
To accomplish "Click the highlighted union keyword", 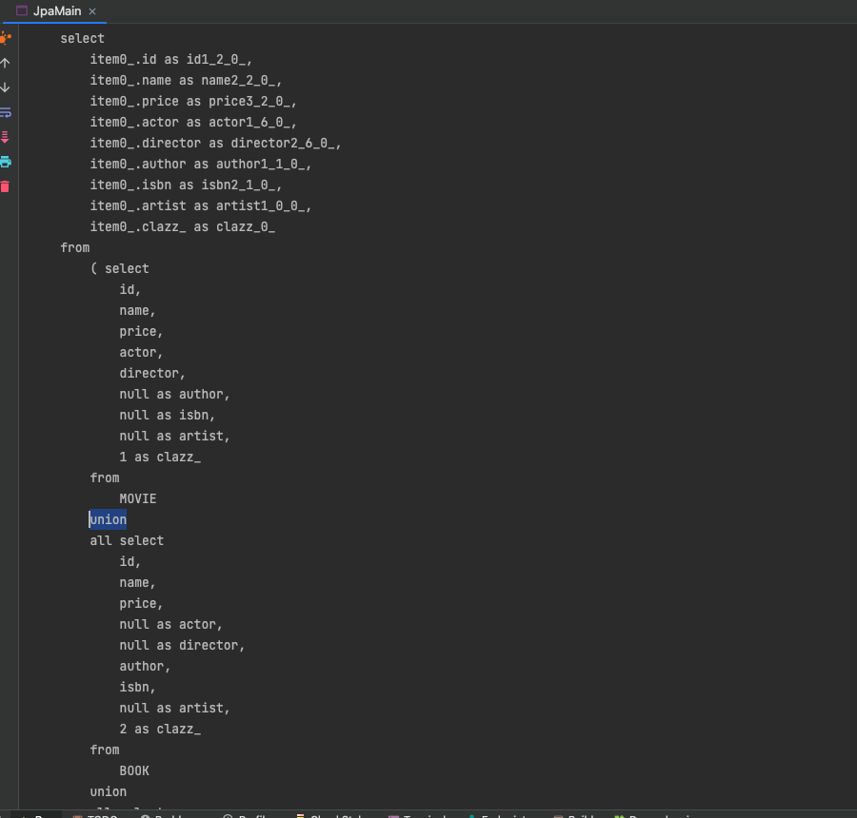I will (108, 519).
